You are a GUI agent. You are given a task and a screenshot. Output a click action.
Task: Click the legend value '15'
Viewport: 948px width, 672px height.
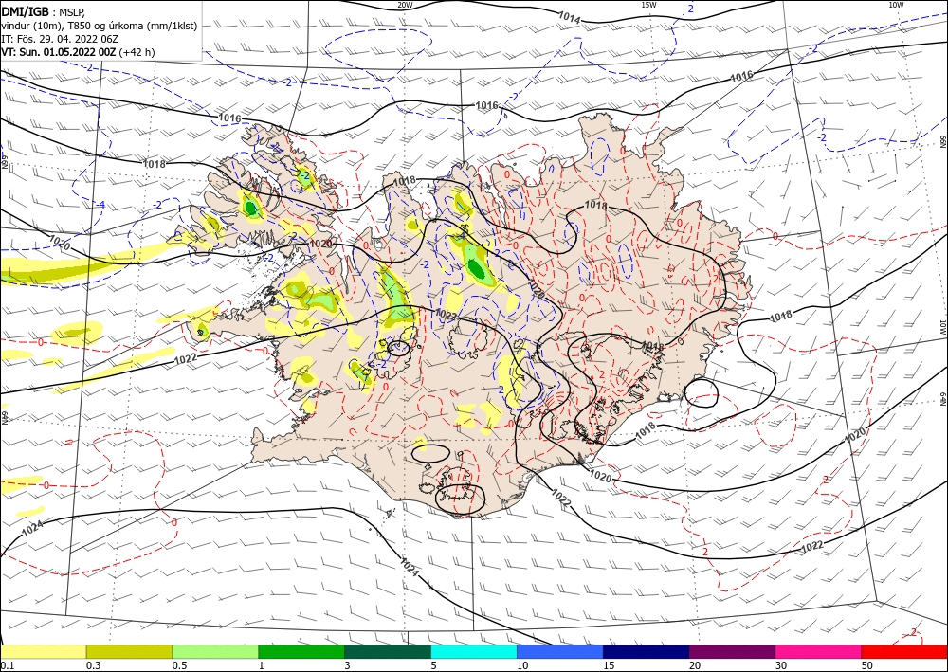coord(609,665)
